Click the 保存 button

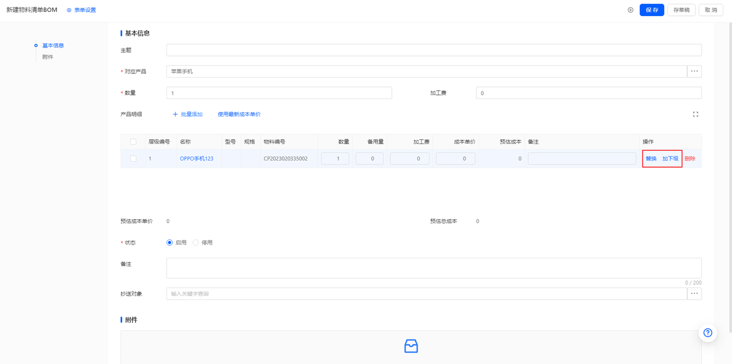point(651,10)
